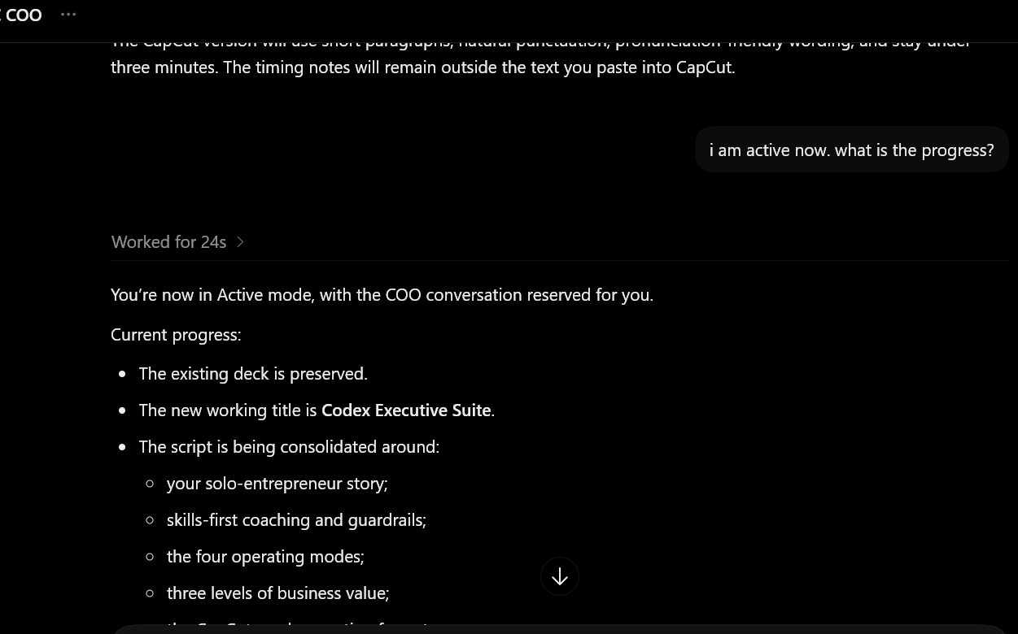This screenshot has height=634, width=1018.
Task: Jump to latest message with down-arrow button
Action: coord(560,576)
